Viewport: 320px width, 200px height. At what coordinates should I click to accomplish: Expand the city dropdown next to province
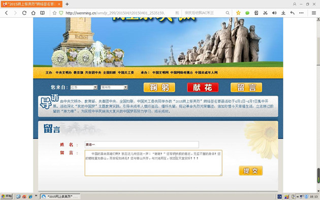pos(114,88)
